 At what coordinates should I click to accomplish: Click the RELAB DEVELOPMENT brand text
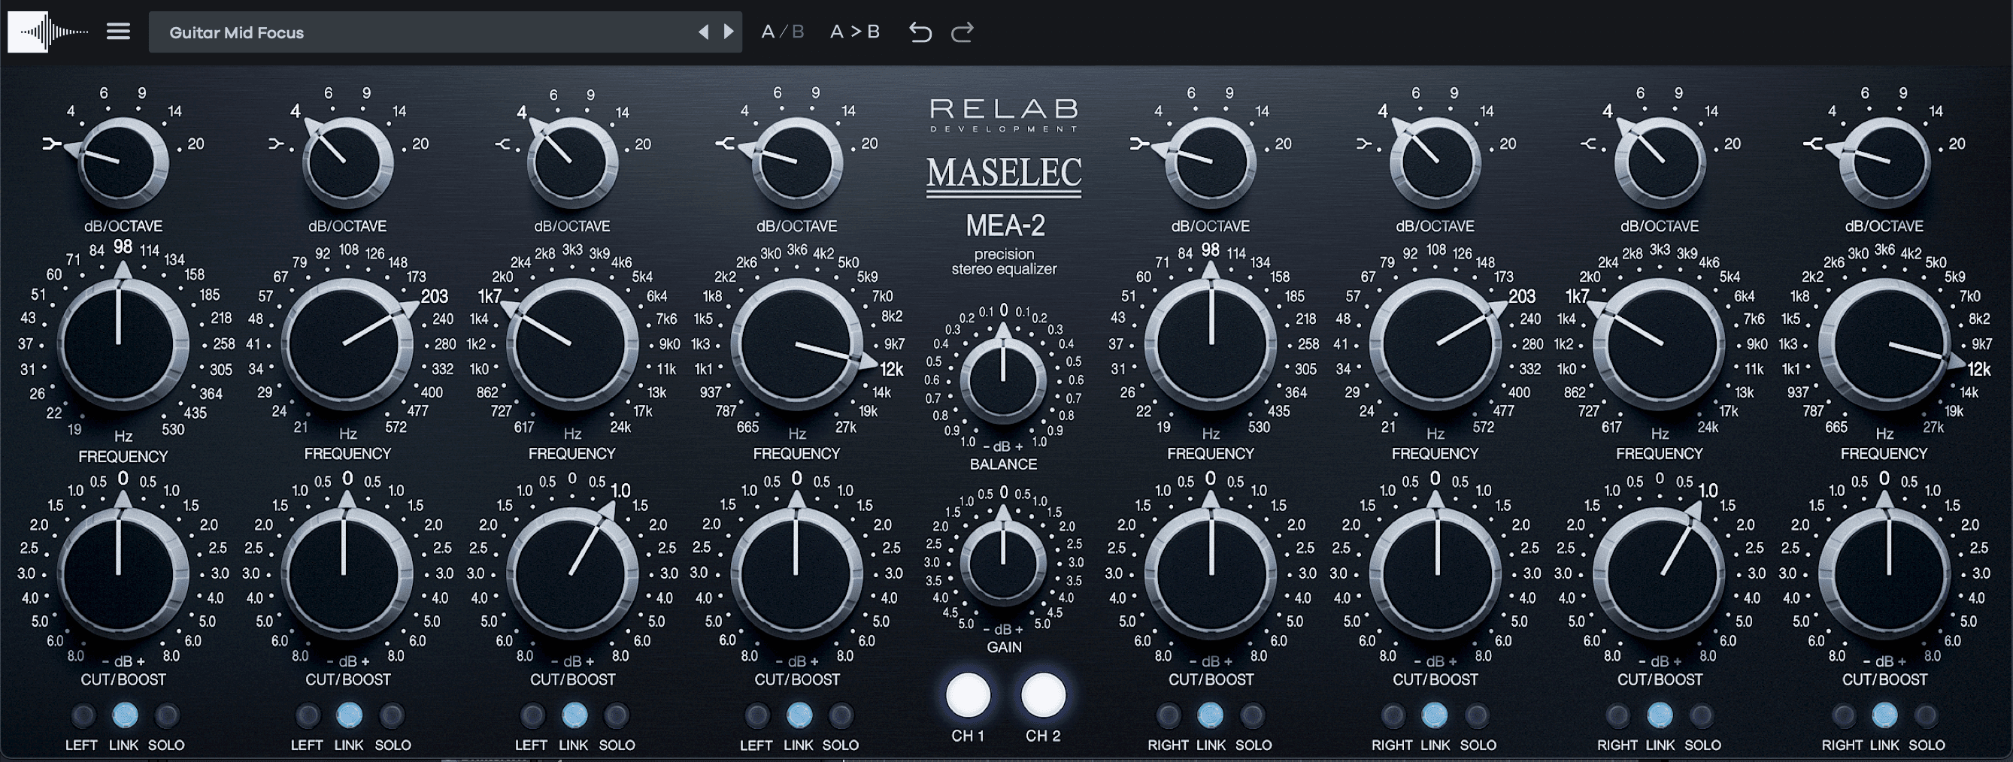click(1004, 116)
